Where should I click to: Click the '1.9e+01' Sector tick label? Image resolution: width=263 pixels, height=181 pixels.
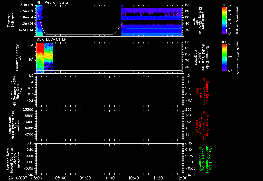[26, 17]
